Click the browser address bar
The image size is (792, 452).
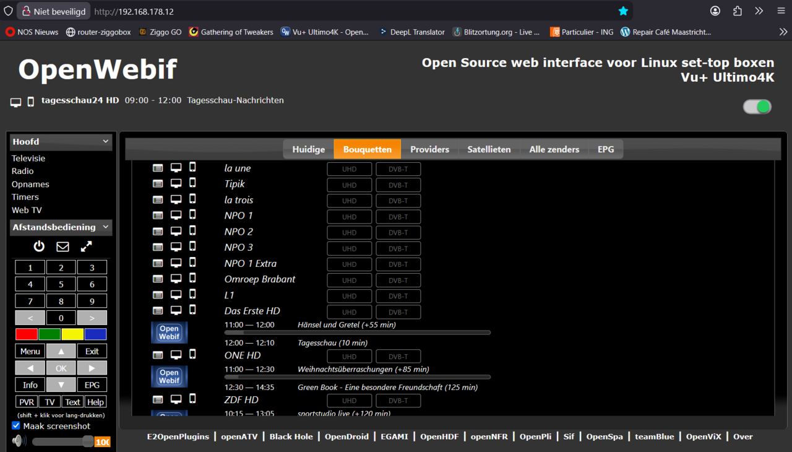247,11
